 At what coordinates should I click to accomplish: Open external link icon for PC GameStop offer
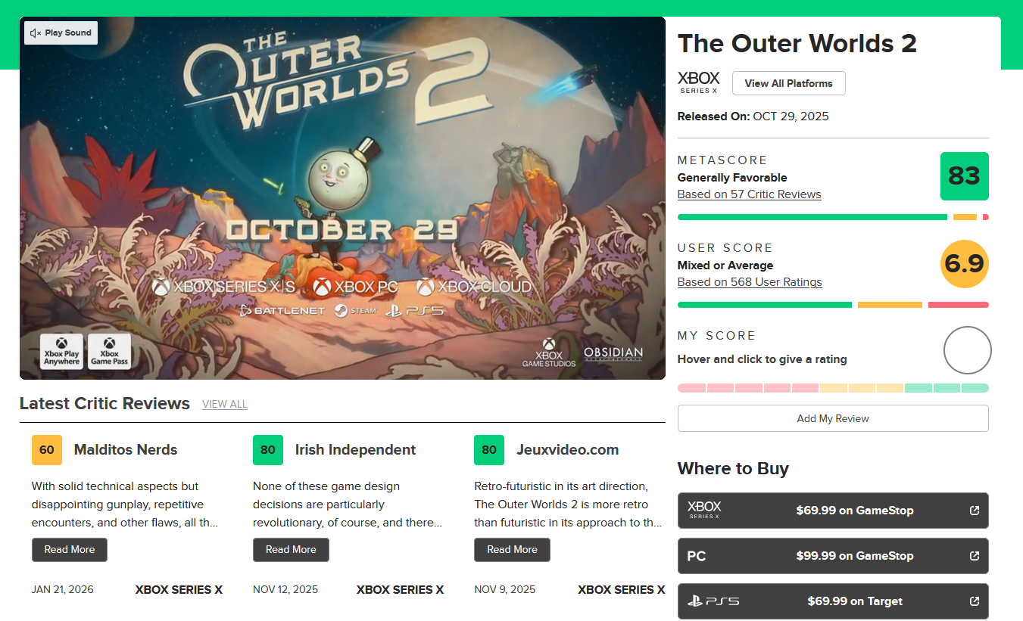(x=975, y=556)
